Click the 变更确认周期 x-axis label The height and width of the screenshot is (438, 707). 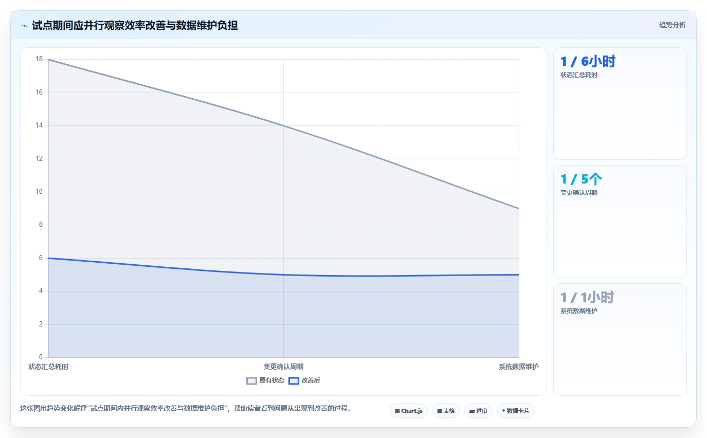point(283,367)
